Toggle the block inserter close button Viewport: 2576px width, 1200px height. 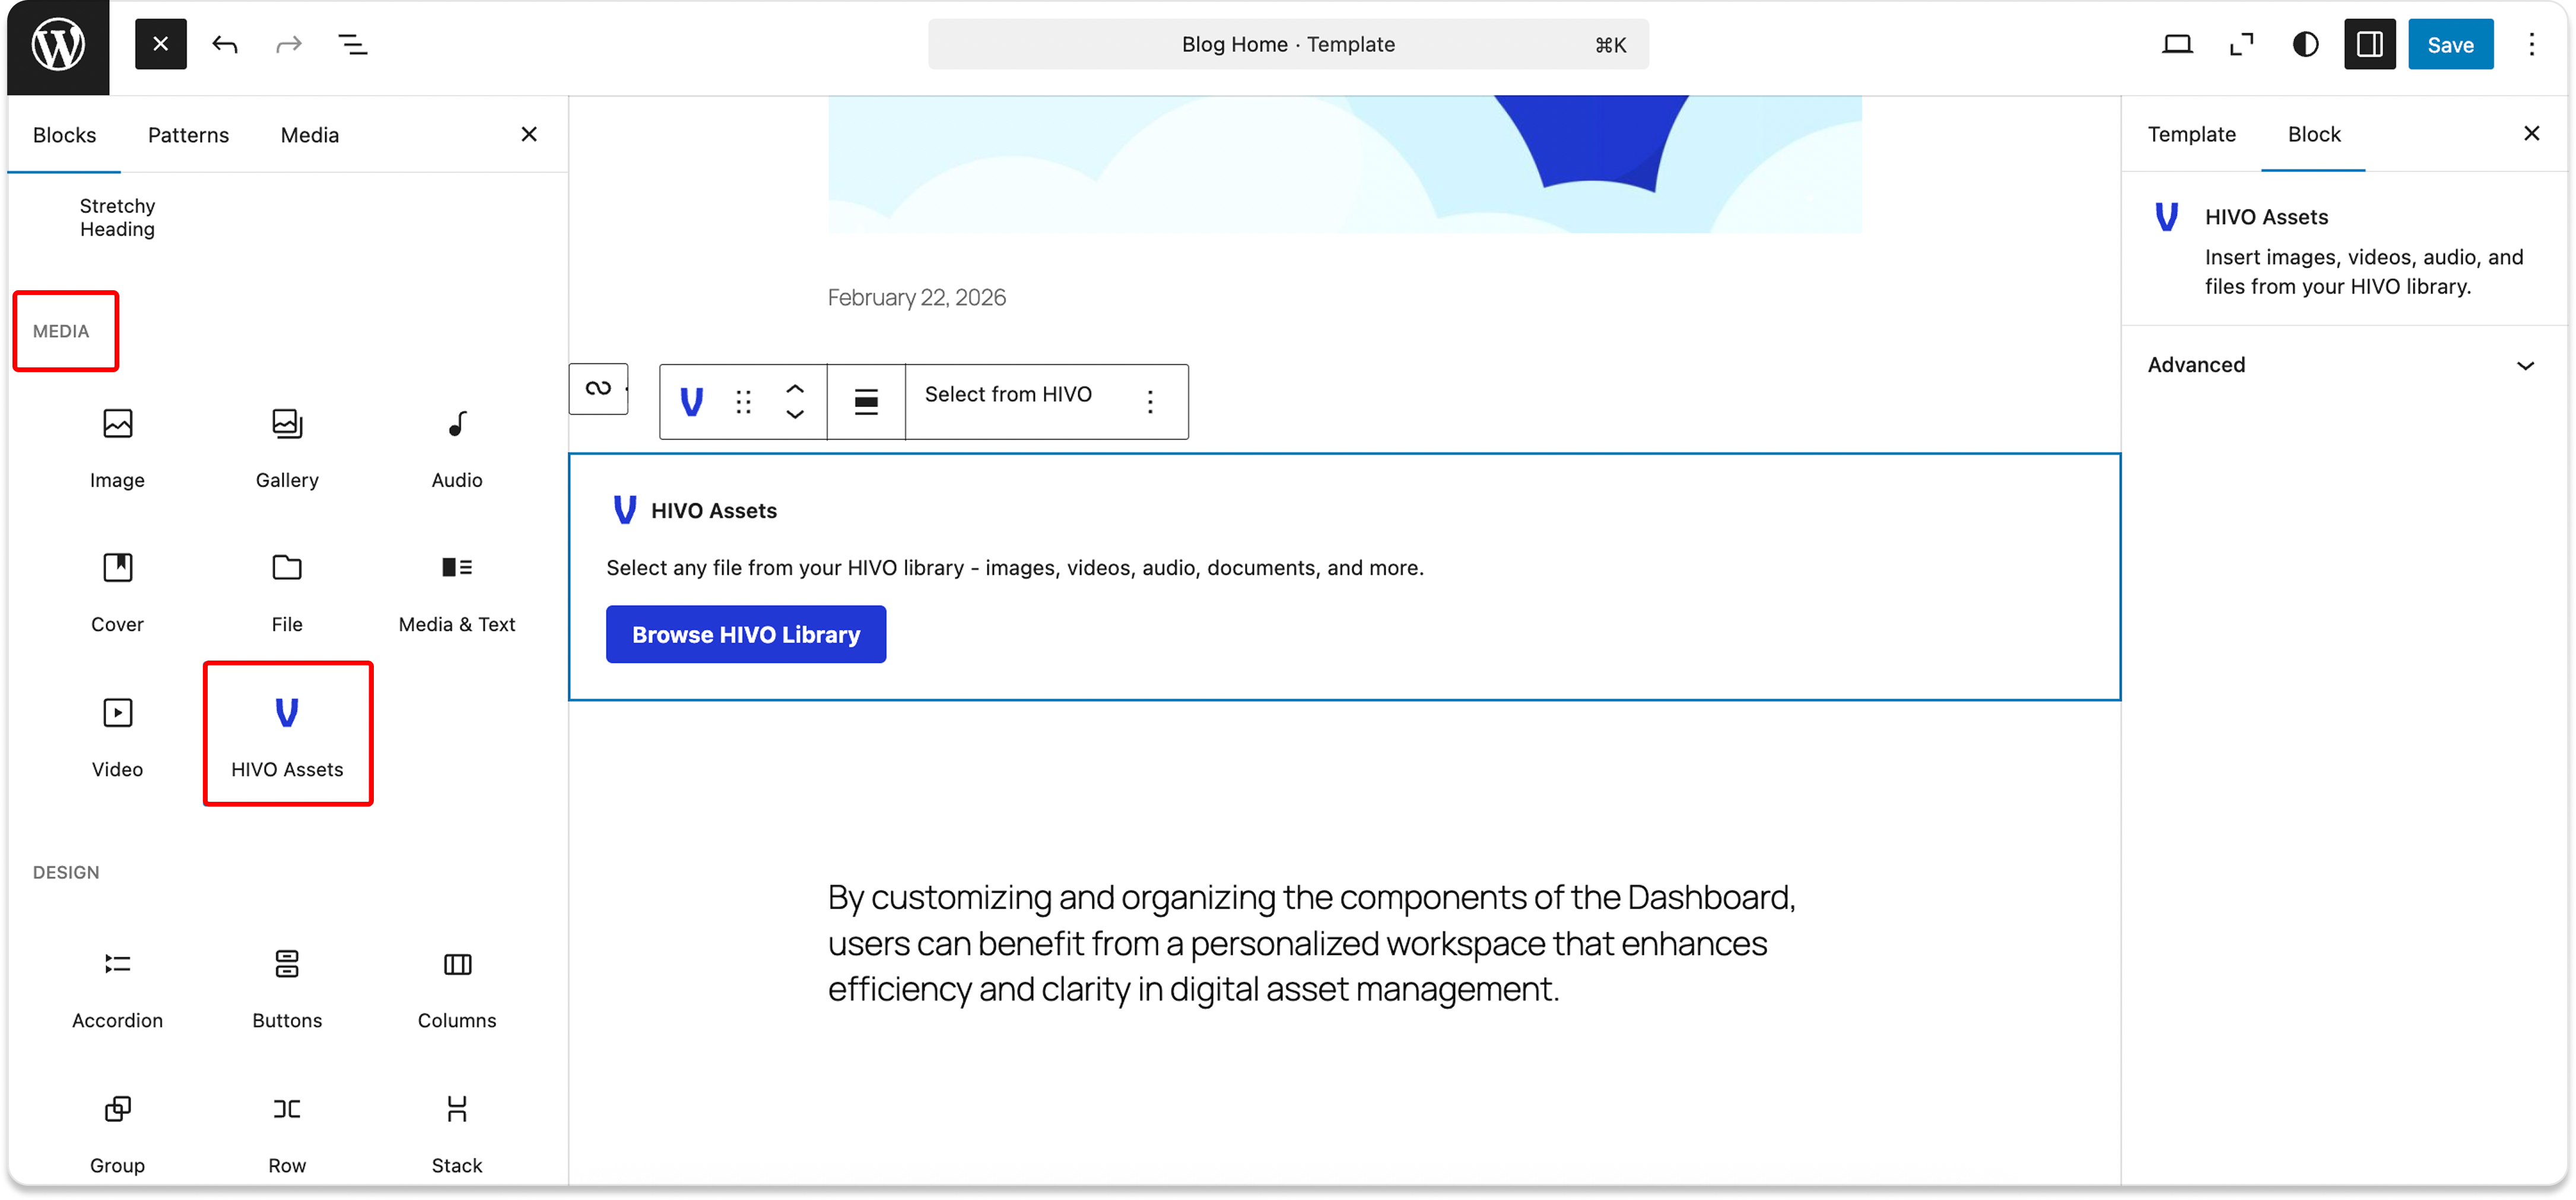[161, 45]
